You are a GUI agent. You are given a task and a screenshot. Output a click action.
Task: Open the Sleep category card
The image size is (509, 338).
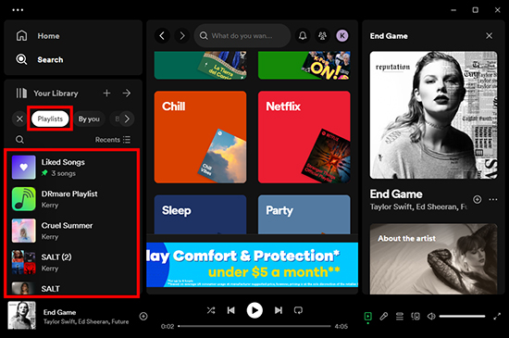200,214
